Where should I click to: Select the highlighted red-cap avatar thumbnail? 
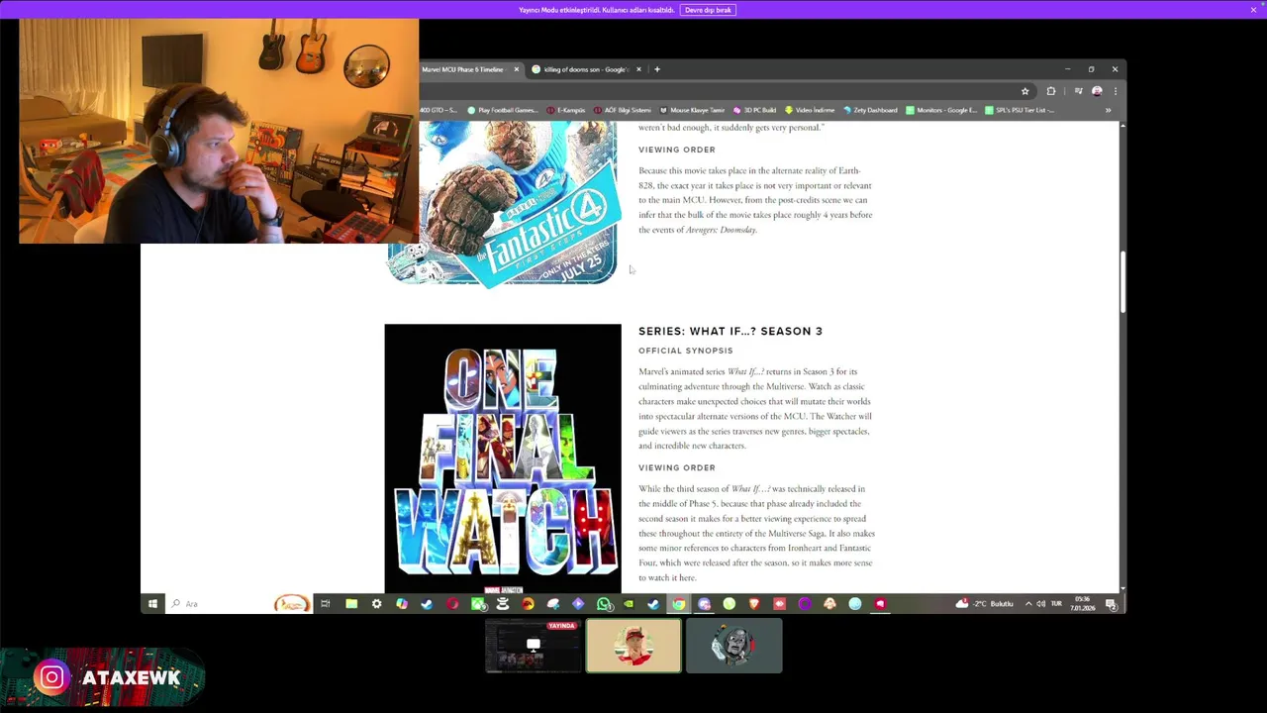pyautogui.click(x=633, y=646)
